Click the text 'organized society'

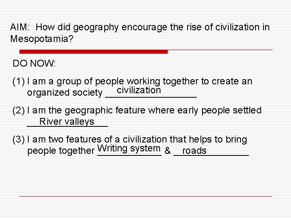[65, 92]
